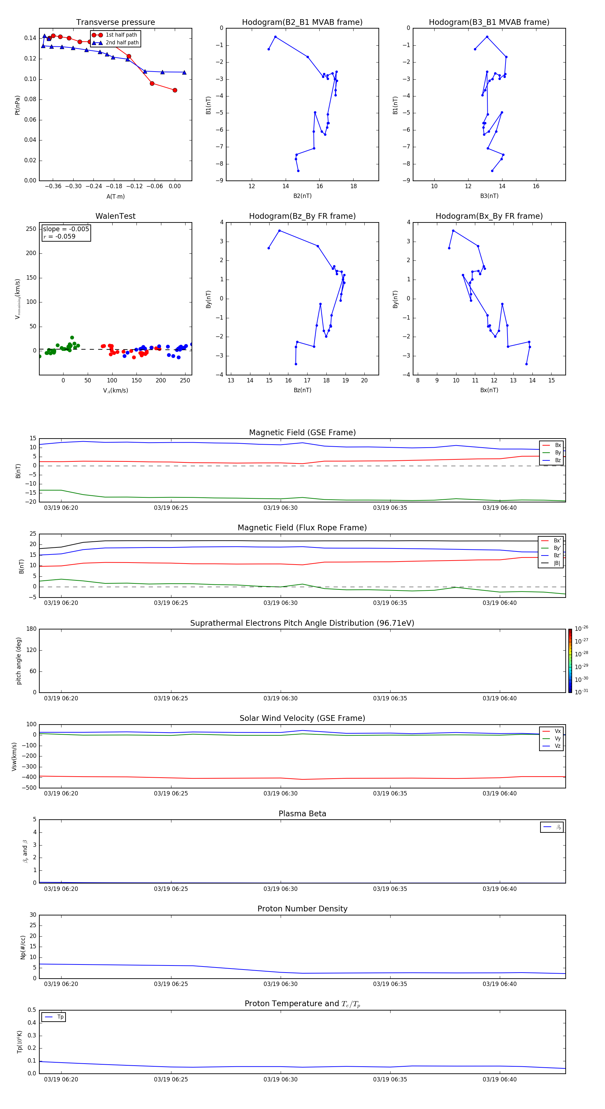Click the 'Pt(nPa)' y-axis label

point(17,105)
